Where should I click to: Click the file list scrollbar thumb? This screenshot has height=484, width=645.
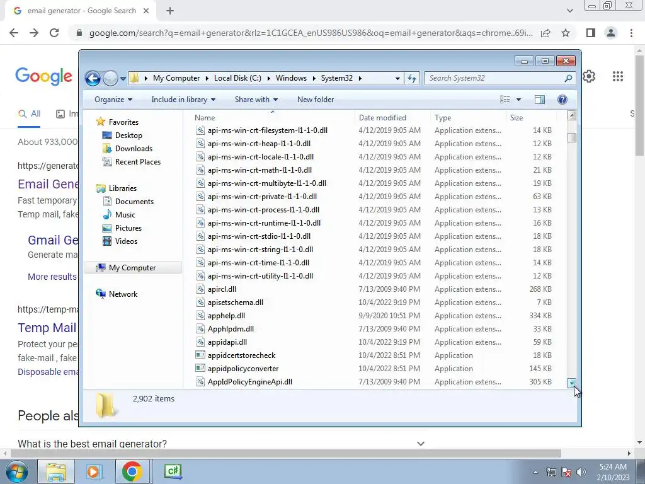(571, 137)
